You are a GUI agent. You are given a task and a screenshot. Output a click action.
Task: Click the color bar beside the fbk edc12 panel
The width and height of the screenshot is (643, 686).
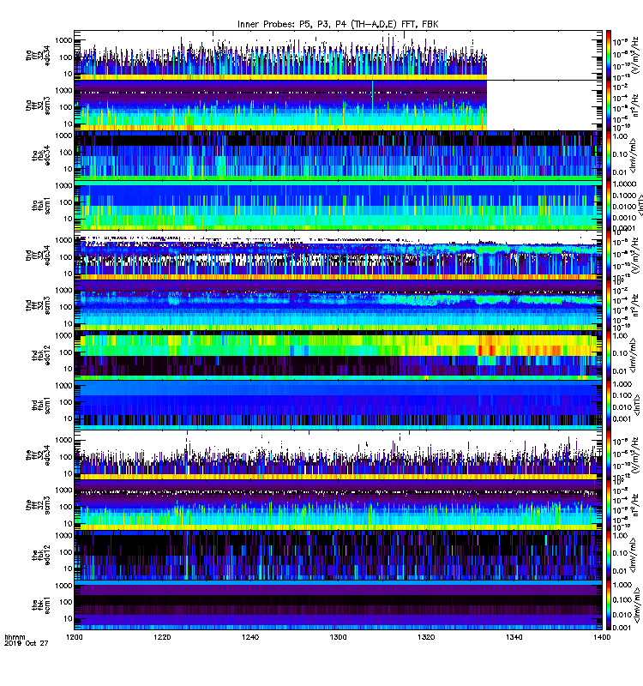tap(608, 555)
